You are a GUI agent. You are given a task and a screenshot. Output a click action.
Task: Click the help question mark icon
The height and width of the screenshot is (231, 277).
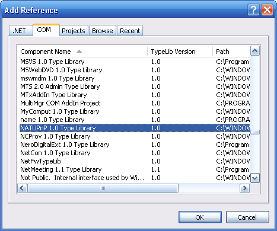click(x=253, y=9)
